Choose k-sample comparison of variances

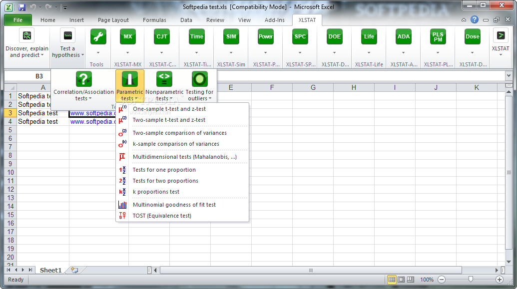tap(182, 144)
